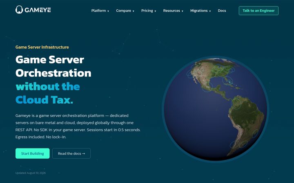Select the 'Game Server Infrastructure' label
The width and height of the screenshot is (294, 183).
tap(42, 47)
